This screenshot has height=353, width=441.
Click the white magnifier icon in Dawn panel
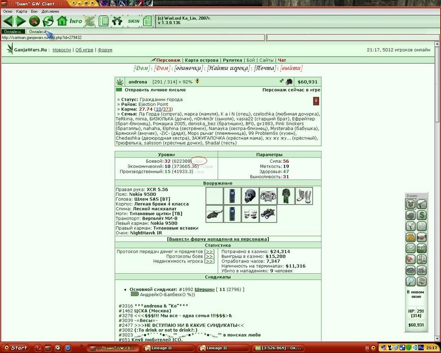[x=411, y=226]
